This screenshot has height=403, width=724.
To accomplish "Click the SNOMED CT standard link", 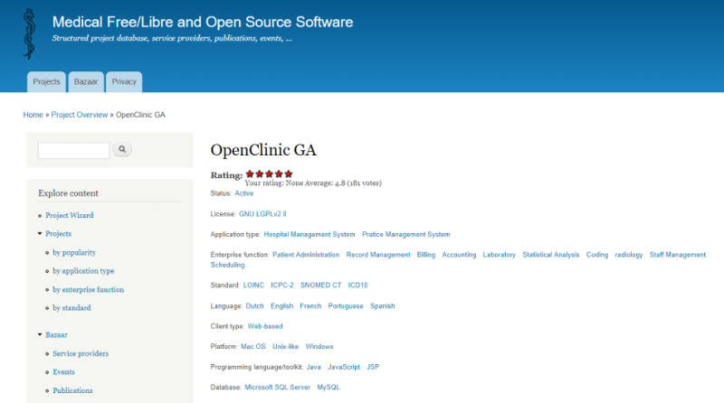I will tap(320, 285).
